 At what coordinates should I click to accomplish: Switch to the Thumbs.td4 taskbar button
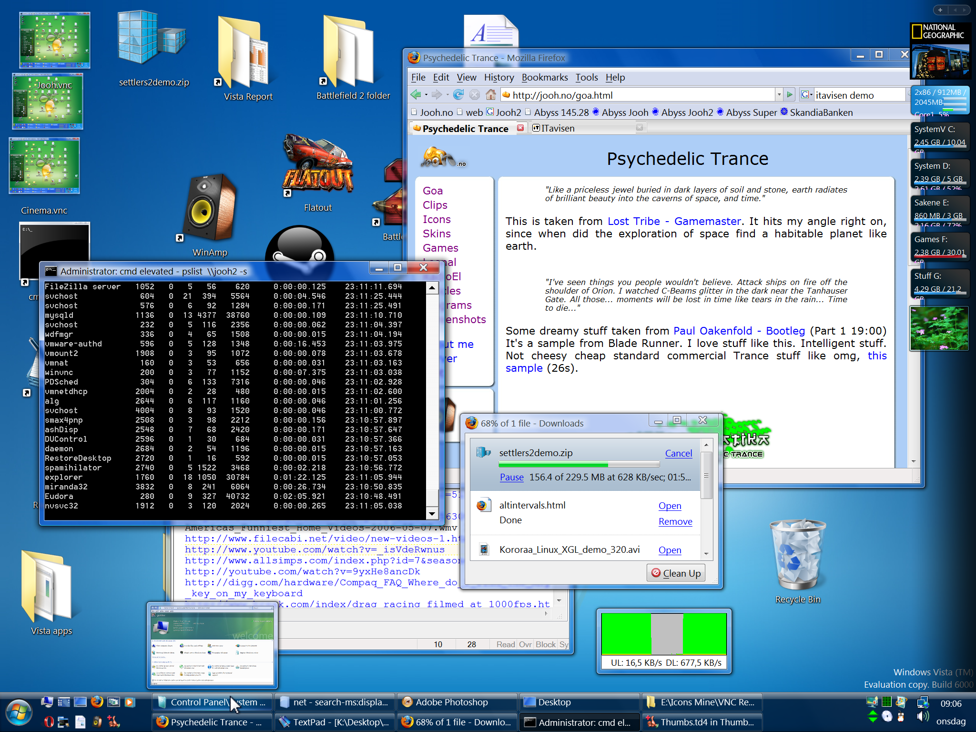point(701,722)
